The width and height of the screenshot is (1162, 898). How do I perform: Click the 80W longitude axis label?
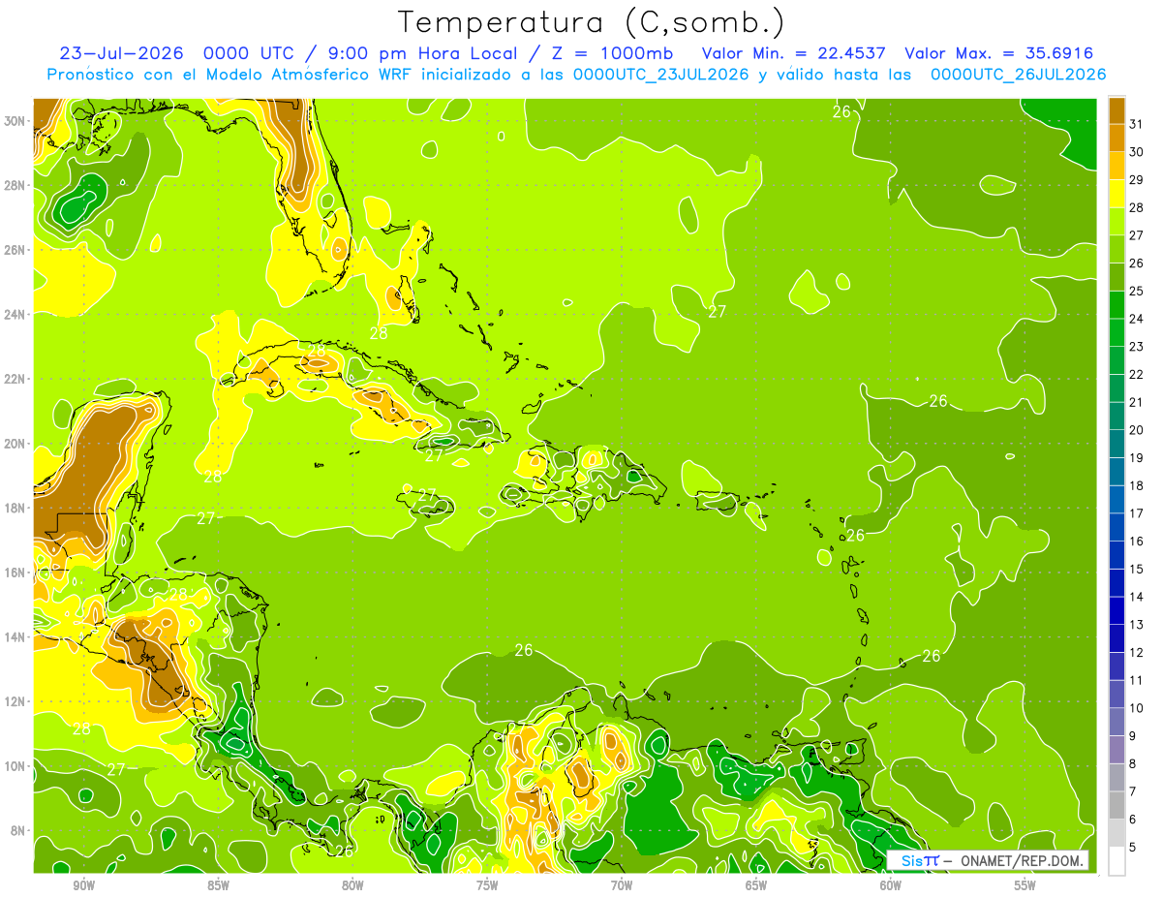tap(352, 885)
